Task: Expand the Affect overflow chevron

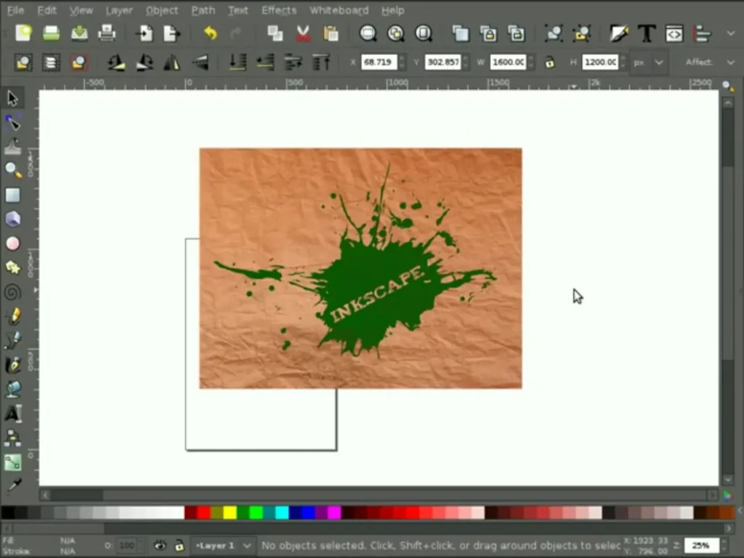Action: [x=731, y=62]
